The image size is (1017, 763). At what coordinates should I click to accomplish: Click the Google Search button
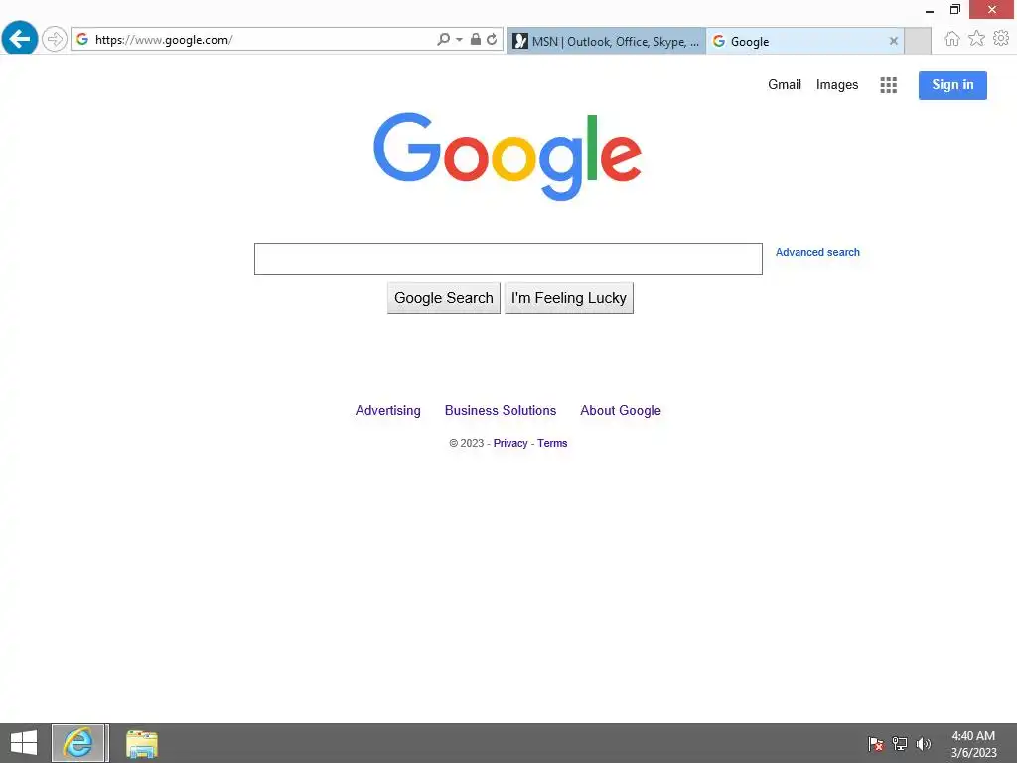[444, 298]
